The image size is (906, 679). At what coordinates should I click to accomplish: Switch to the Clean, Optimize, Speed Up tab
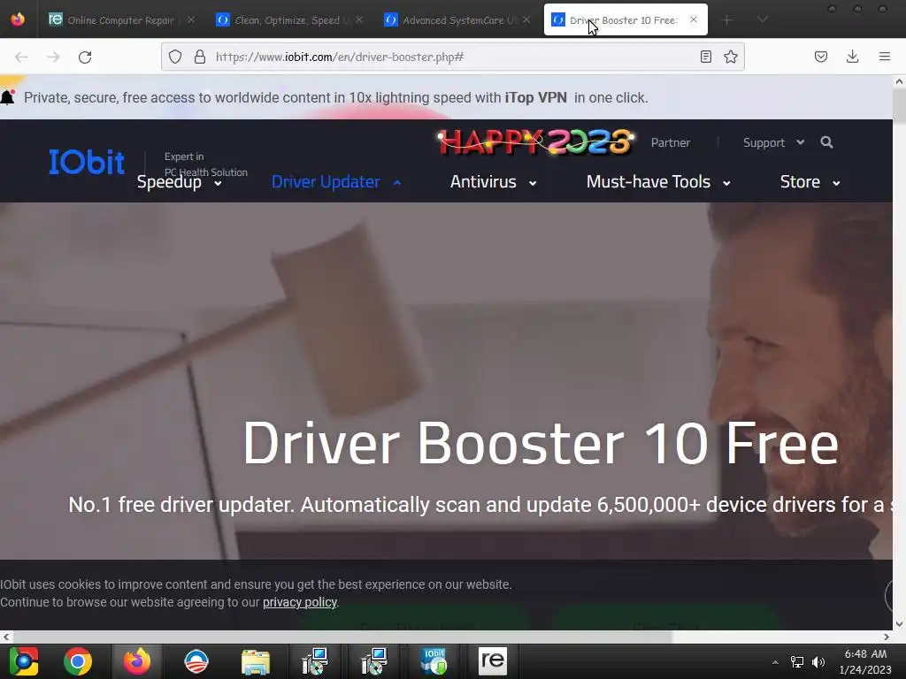tap(290, 19)
